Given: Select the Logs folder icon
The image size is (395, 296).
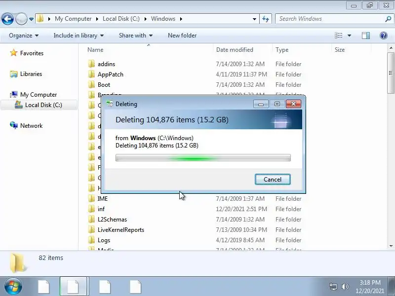Looking at the screenshot, I should tap(91, 240).
